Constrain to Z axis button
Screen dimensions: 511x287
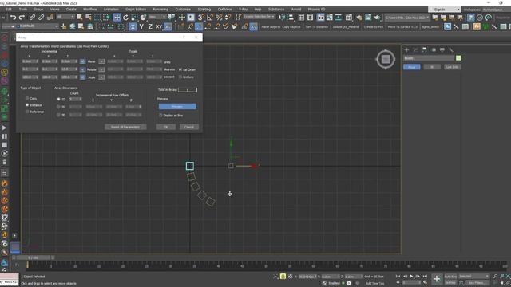[150, 26]
